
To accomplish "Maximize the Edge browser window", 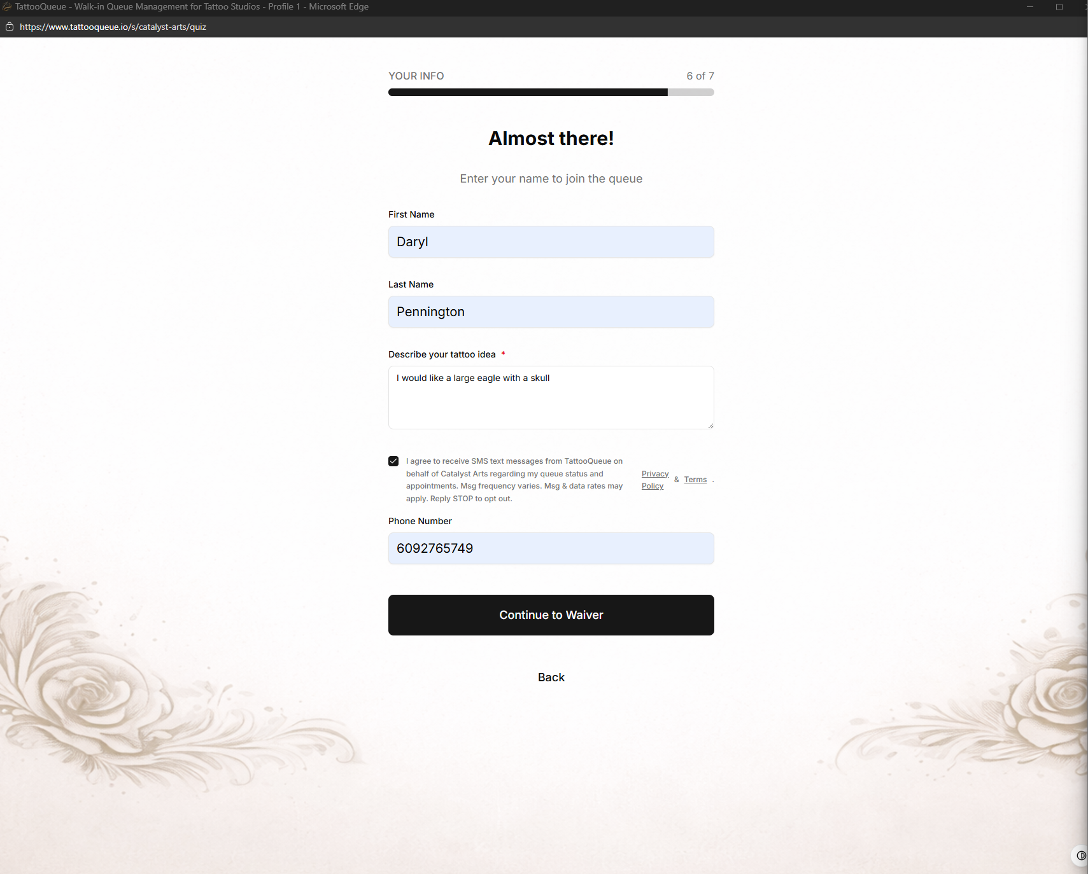I will pos(1059,7).
